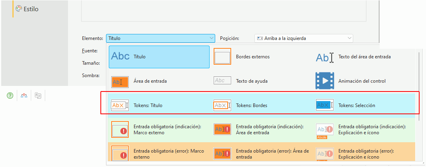Select the Título Abc icon in list
The image size is (426, 167).
point(120,56)
